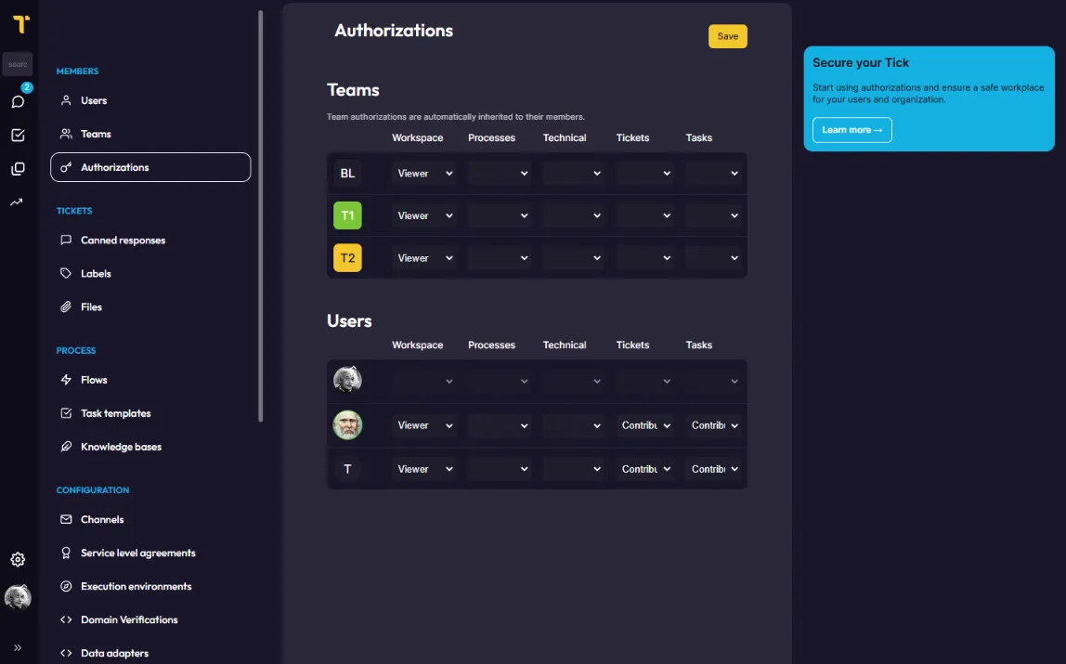Open T user's Tickets Contributor dropdown
Image resolution: width=1066 pixels, height=664 pixels.
644,469
